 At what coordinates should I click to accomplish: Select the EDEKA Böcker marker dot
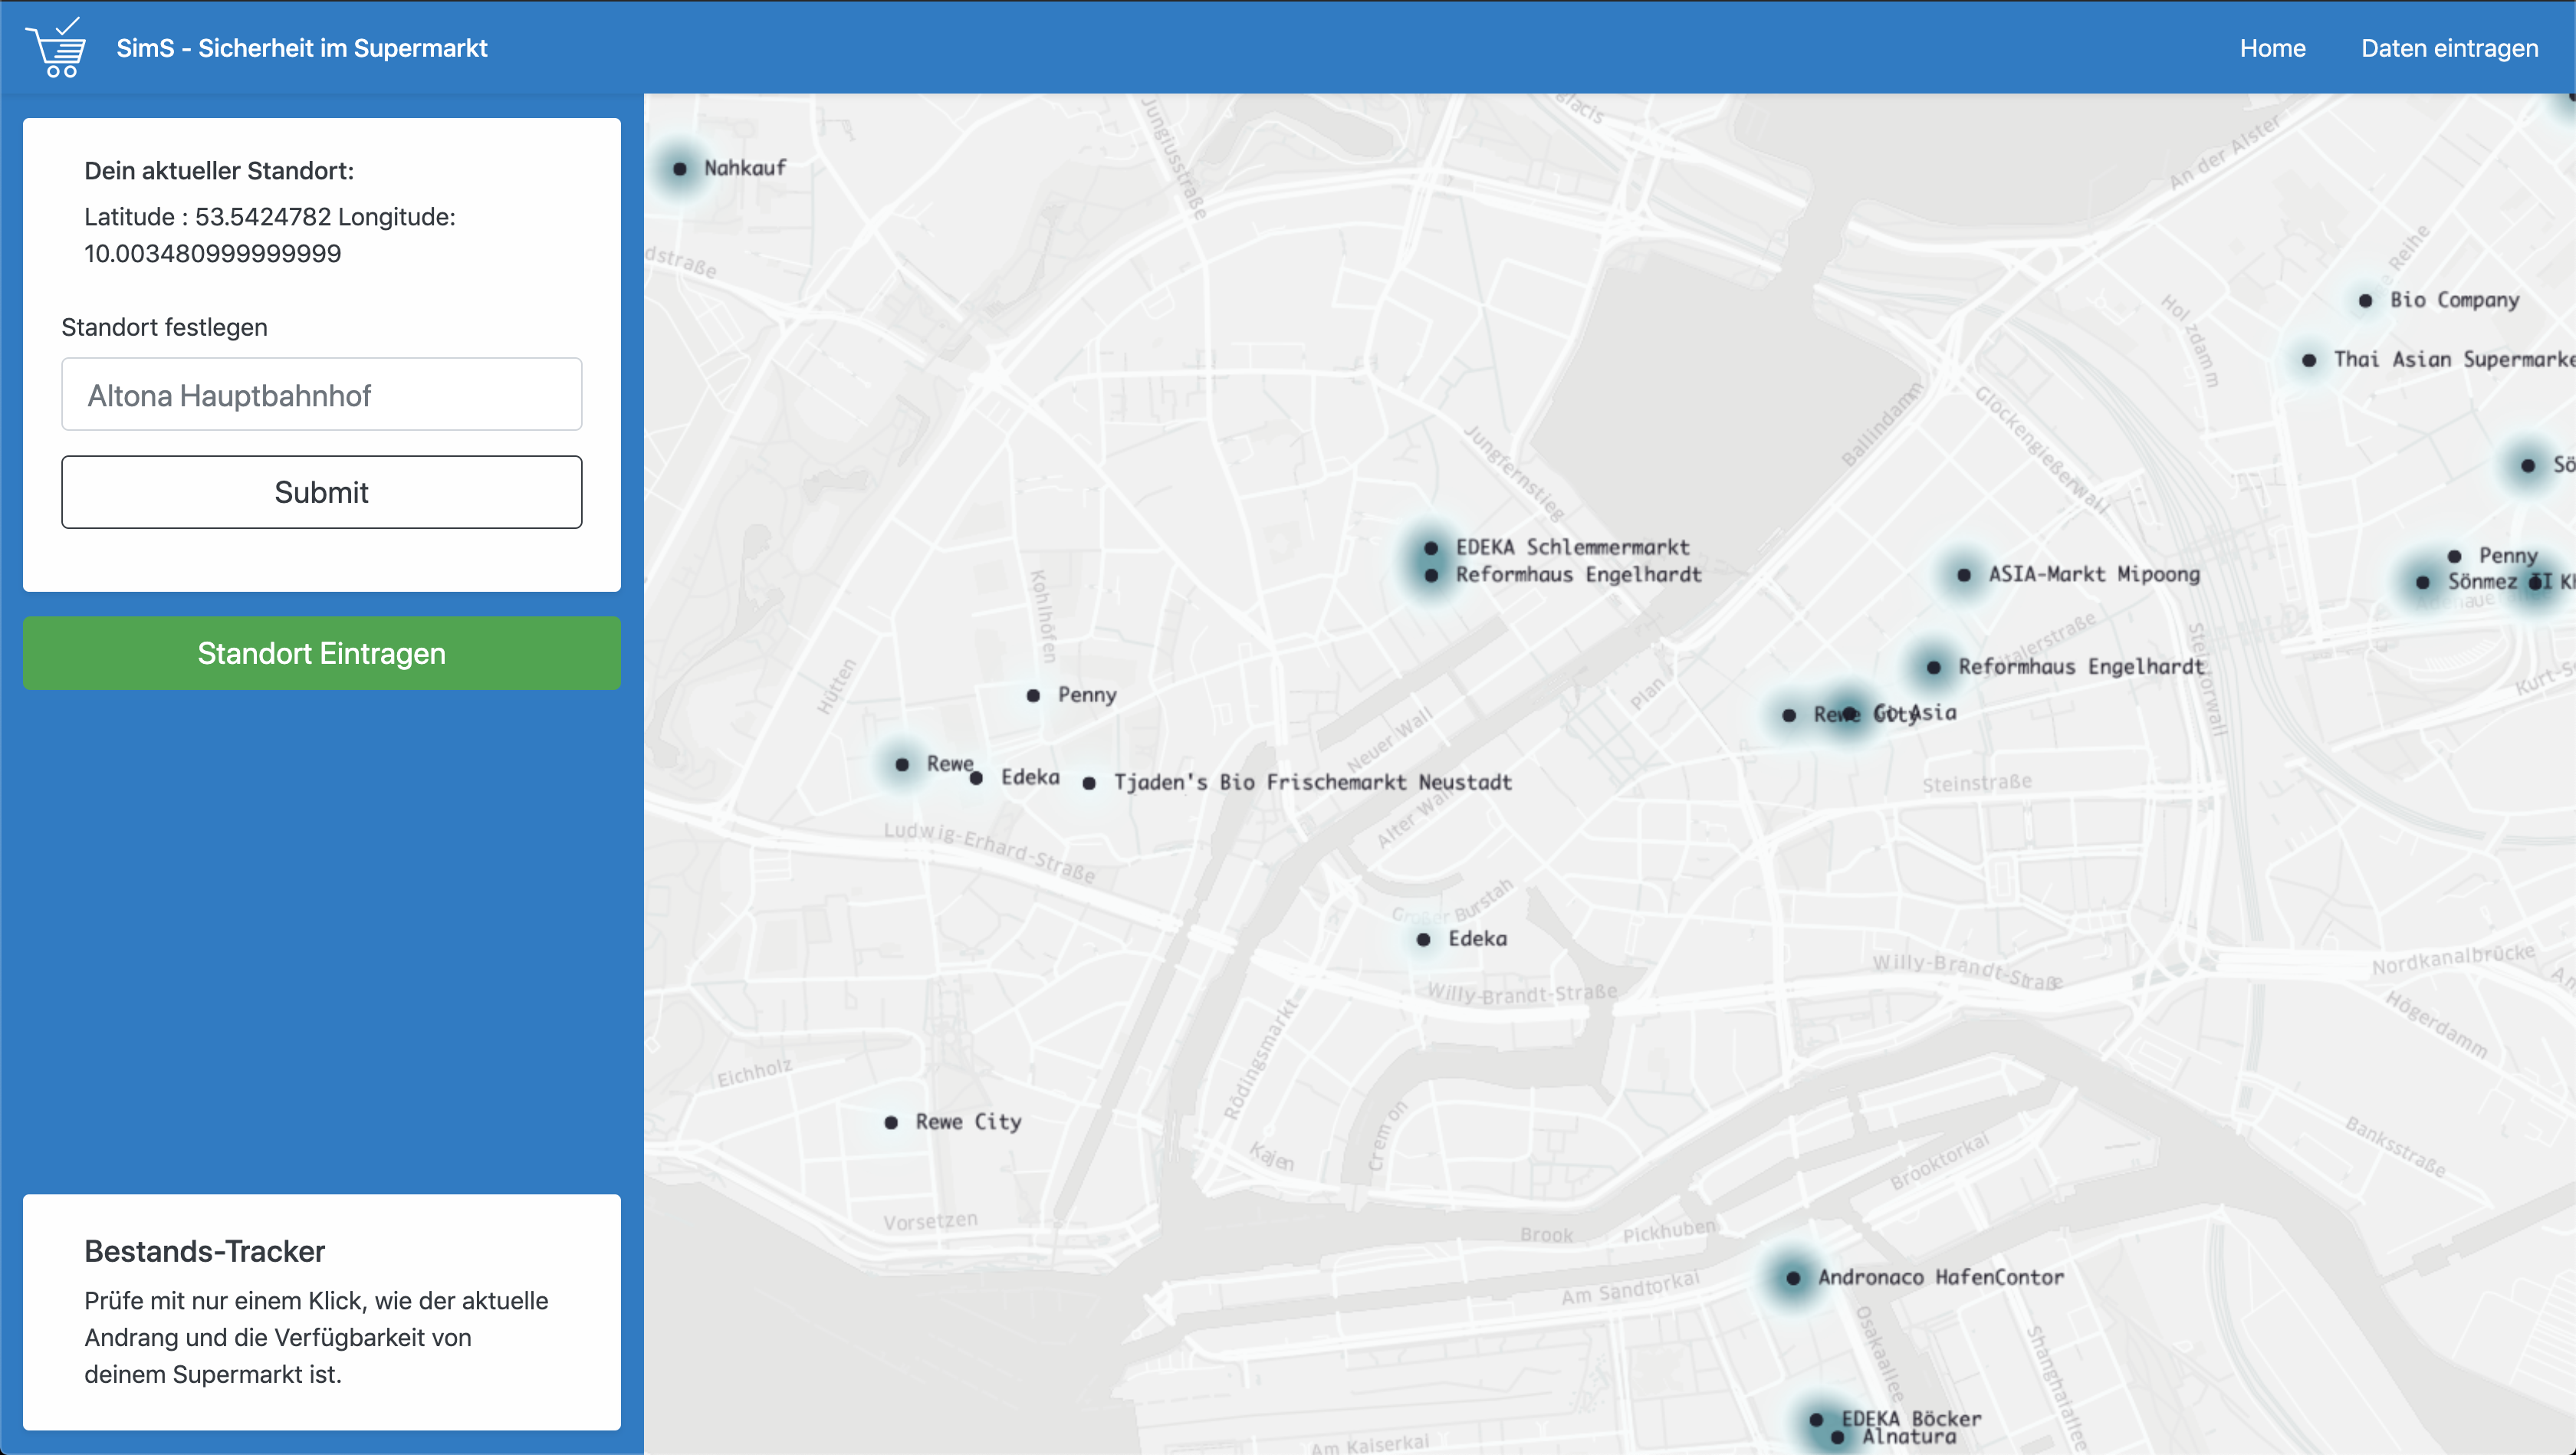coord(1816,1420)
